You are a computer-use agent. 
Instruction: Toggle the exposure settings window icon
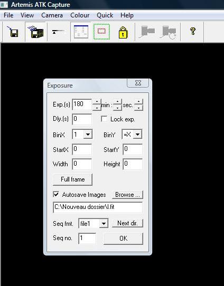click(81, 32)
